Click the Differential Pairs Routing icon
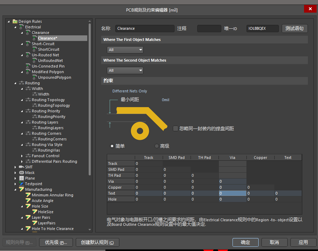The width and height of the screenshot is (318, 251). pyautogui.click(x=28, y=161)
